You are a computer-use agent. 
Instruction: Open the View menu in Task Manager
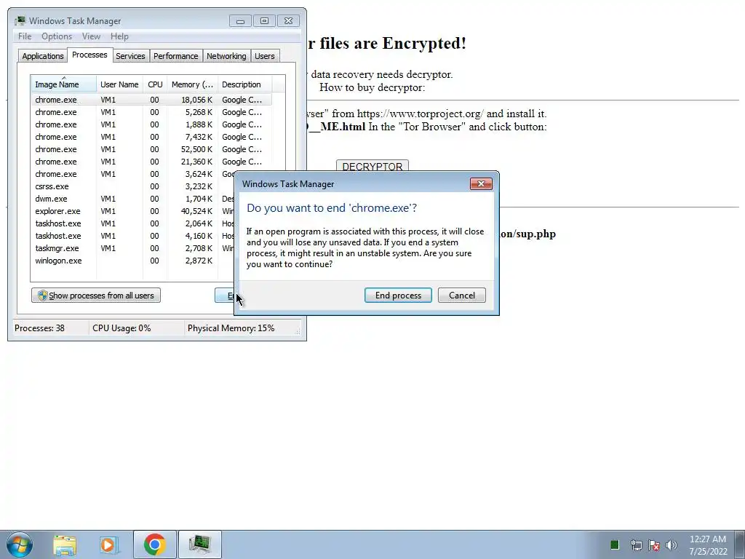coord(91,36)
